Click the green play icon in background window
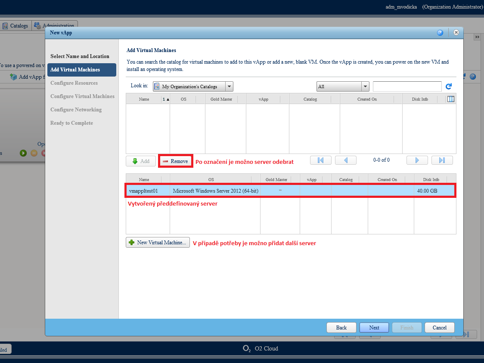This screenshot has height=363, width=484. [x=23, y=153]
